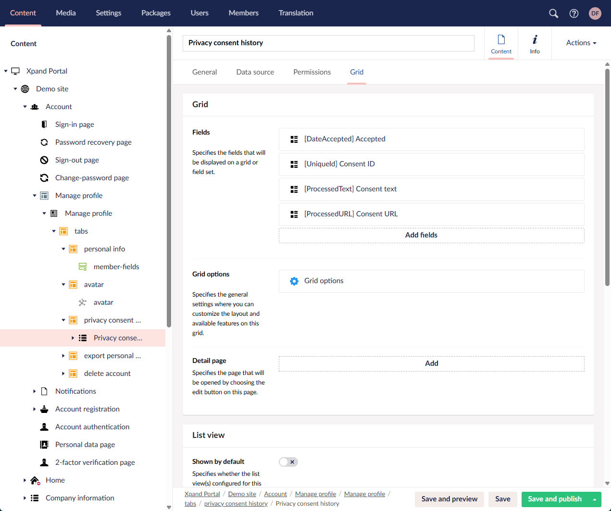Collapse the Account tree node
Viewport: 611px width, 511px height.
25,107
